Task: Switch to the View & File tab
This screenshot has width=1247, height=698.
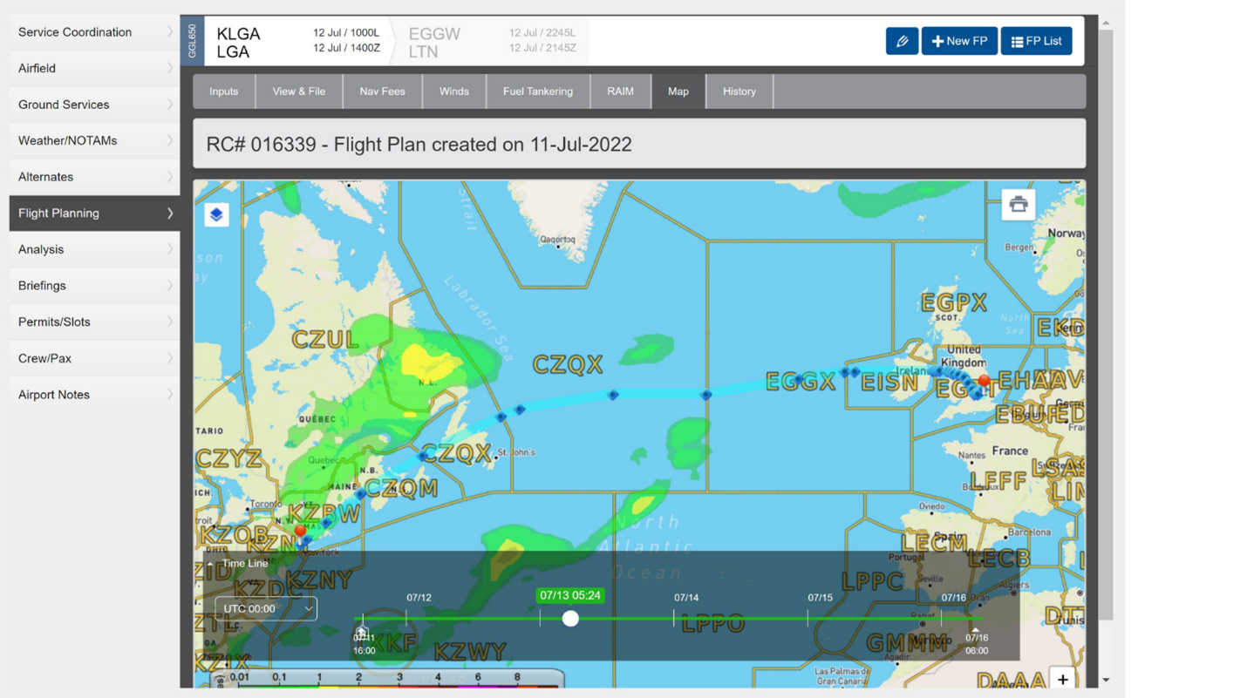Action: click(x=299, y=91)
